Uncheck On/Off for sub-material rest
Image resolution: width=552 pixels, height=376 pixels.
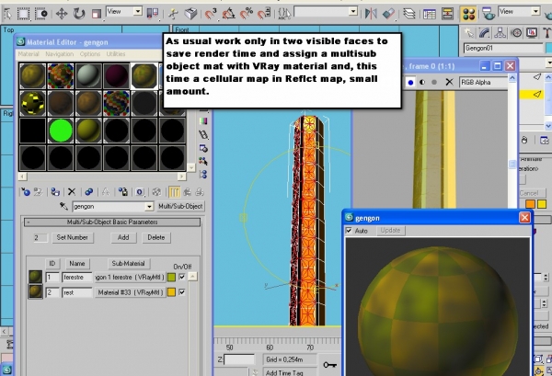pos(181,292)
